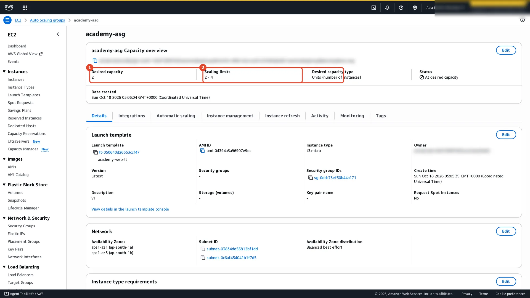Image resolution: width=530 pixels, height=298 pixels.
Task: Collapse the EC2 side navigation
Action: tap(58, 34)
